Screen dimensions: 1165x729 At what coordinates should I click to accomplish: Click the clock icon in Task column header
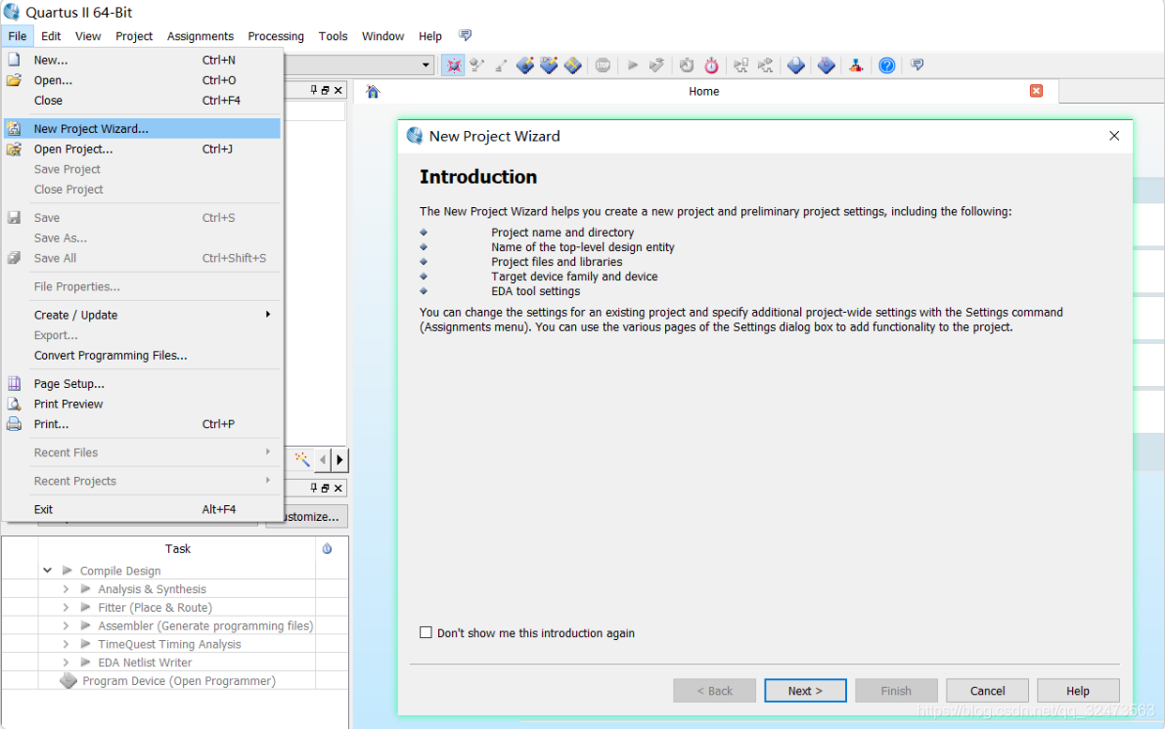327,548
